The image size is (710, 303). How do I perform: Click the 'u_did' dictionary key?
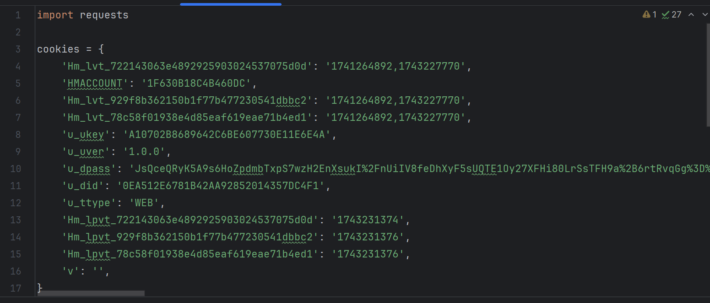pos(83,186)
